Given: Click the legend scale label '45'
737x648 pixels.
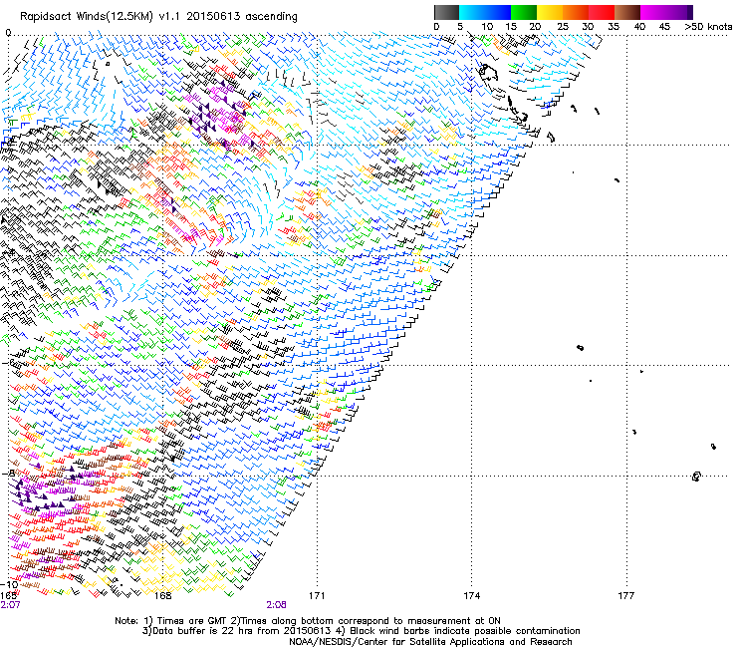Looking at the screenshot, I should tap(664, 27).
